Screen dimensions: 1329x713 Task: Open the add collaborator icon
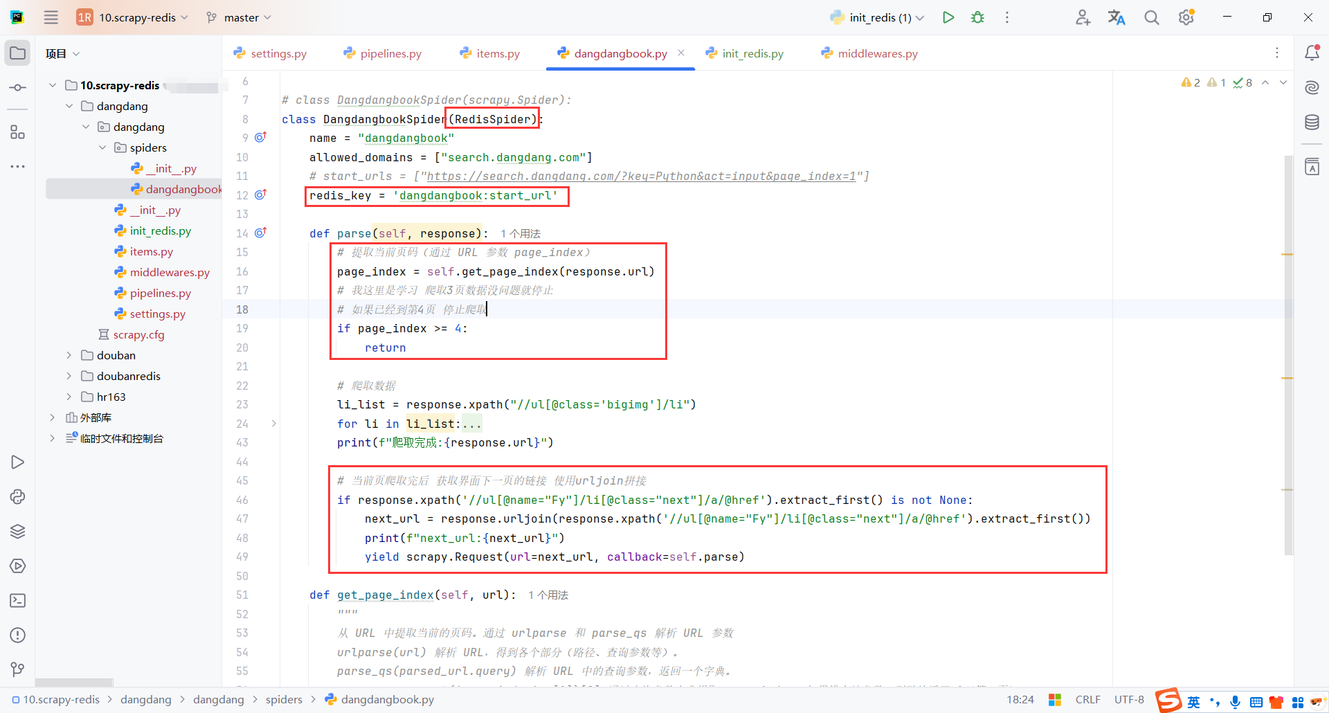click(x=1083, y=17)
